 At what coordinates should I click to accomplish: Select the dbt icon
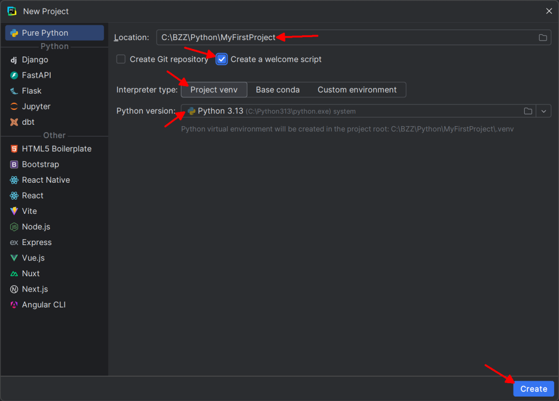click(14, 122)
